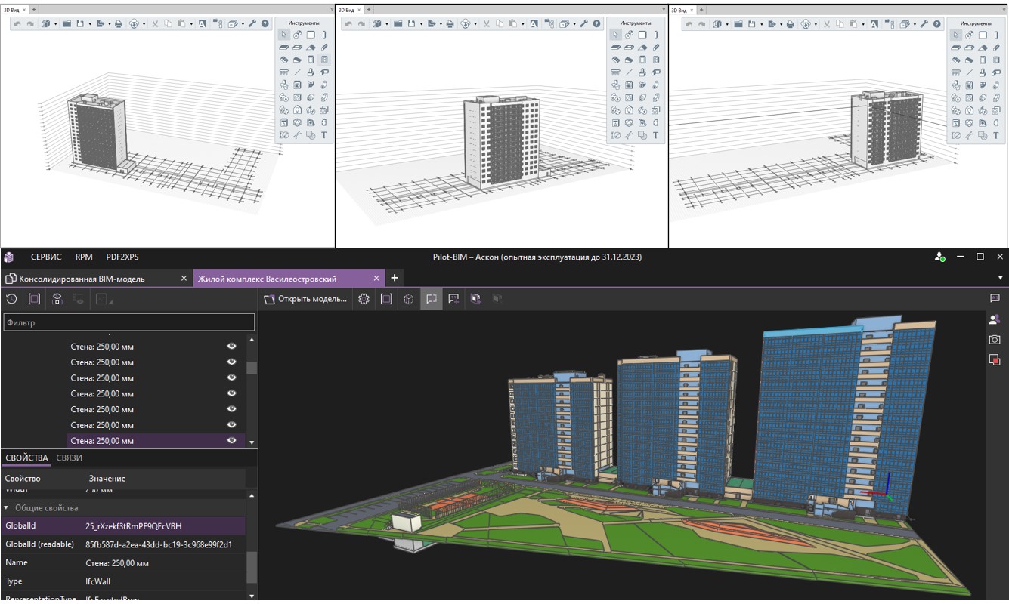Open the chat messages icon in right sidebar
The width and height of the screenshot is (1009, 604).
coord(995,299)
